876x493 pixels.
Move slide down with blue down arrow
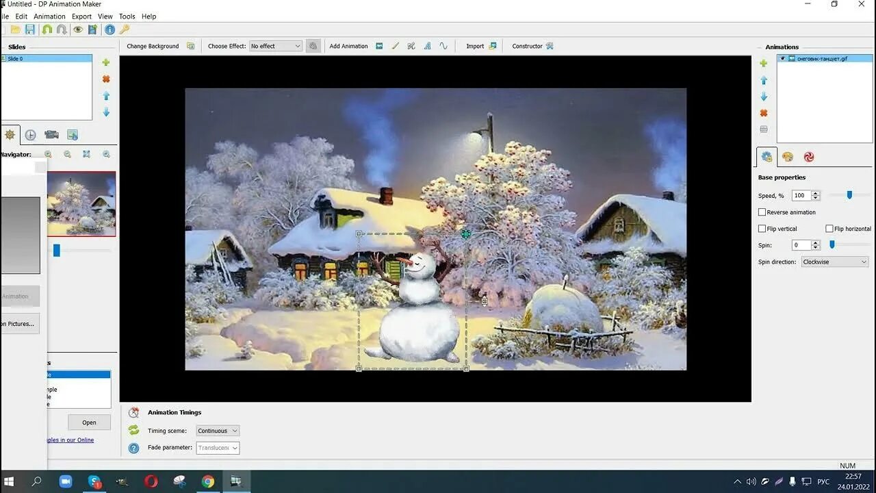pyautogui.click(x=106, y=112)
